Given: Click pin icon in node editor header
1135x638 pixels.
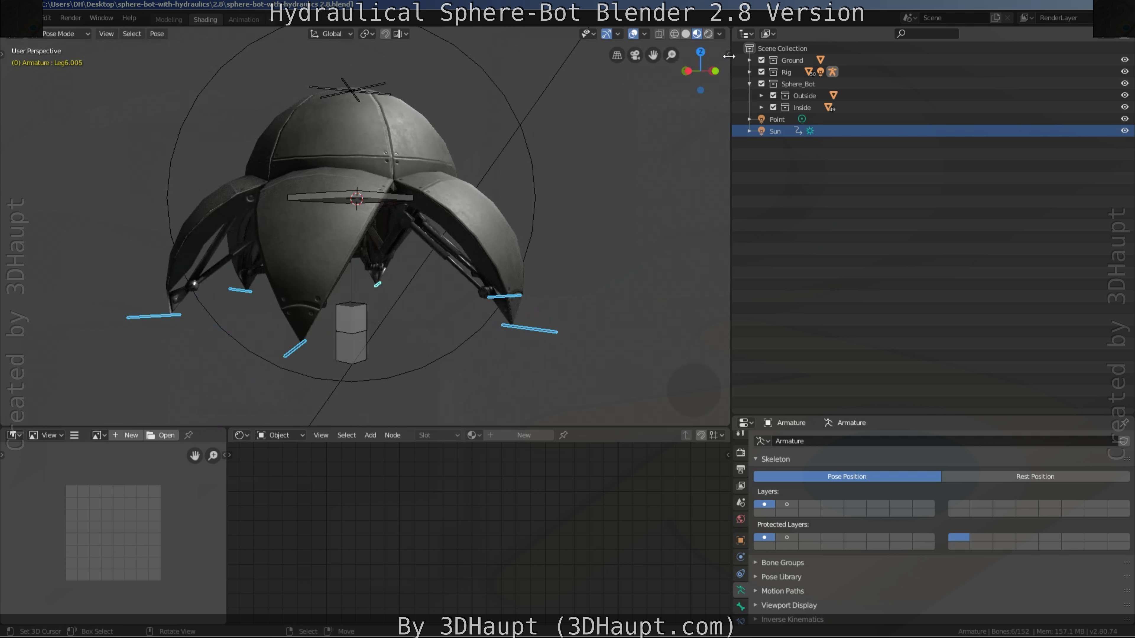Looking at the screenshot, I should pos(563,435).
